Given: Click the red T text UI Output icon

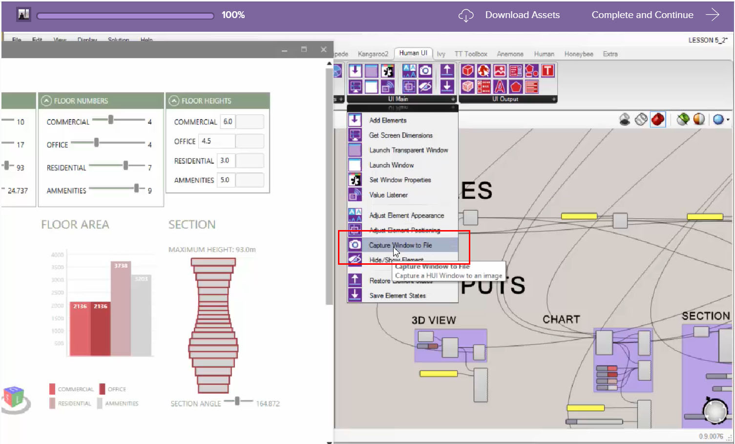Looking at the screenshot, I should (x=548, y=71).
